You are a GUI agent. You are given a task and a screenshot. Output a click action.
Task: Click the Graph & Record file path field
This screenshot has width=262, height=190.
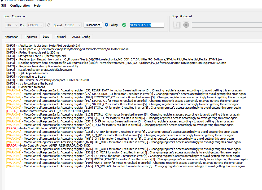227,25
